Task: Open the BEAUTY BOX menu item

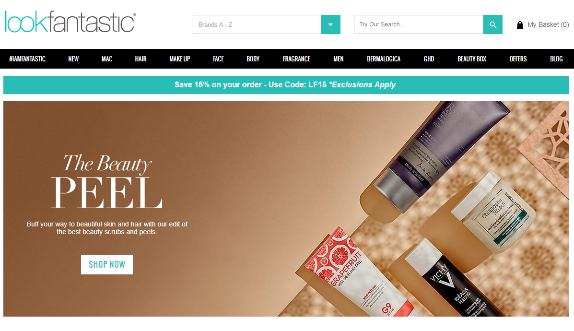Action: click(x=472, y=59)
